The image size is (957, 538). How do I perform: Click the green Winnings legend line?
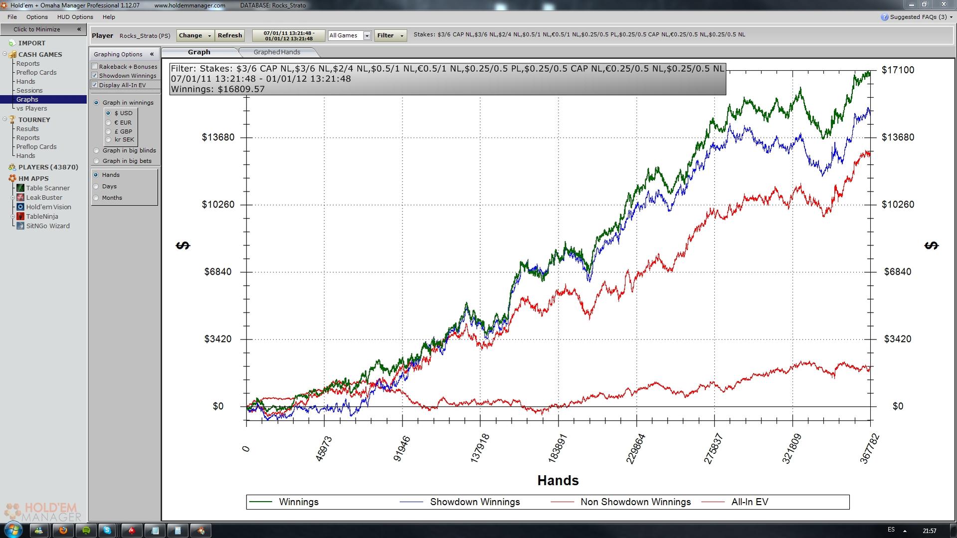click(260, 502)
